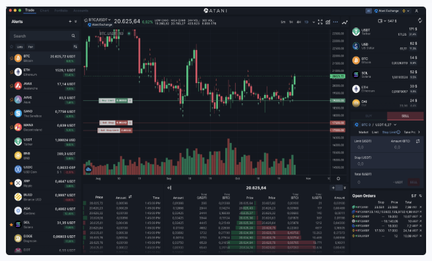
Task: Switch to the Accounts tab
Action: pyautogui.click(x=81, y=11)
